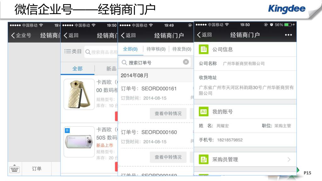Open the gold Casio camera thumbnail
Screen dimensions: 322x181
pos(79,94)
